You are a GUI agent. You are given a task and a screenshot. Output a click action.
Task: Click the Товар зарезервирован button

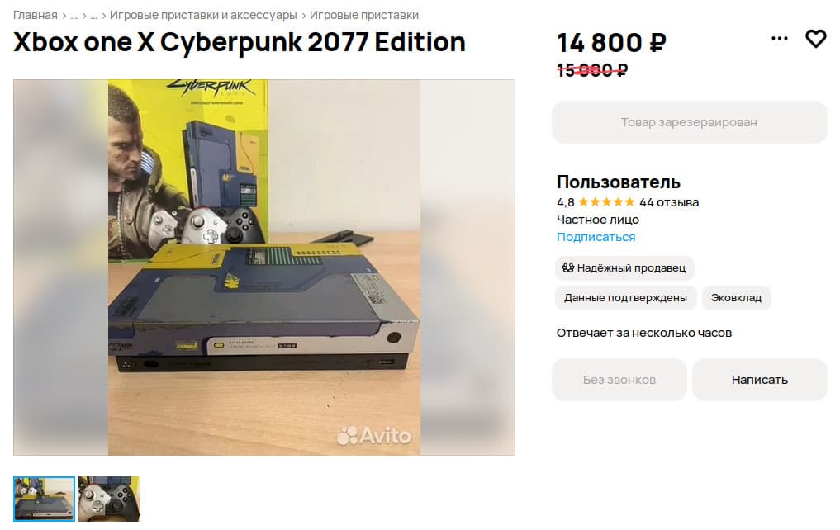click(690, 122)
